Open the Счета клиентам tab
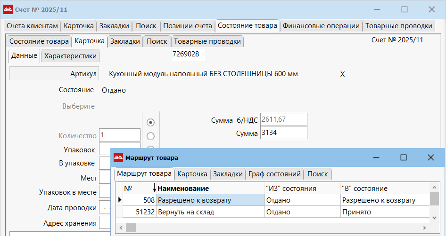This screenshot has height=236, width=446. [x=32, y=26]
